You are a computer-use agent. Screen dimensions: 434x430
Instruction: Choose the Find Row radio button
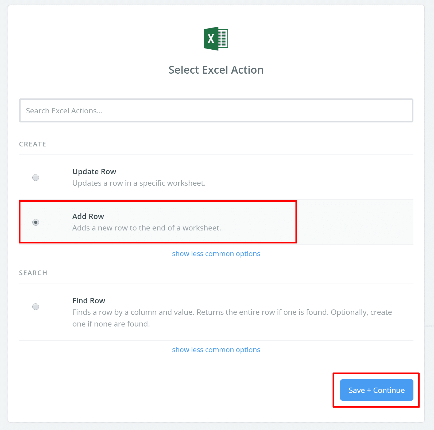pos(36,306)
